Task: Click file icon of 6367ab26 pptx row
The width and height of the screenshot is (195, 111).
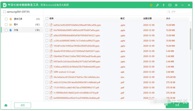Action: (51, 62)
